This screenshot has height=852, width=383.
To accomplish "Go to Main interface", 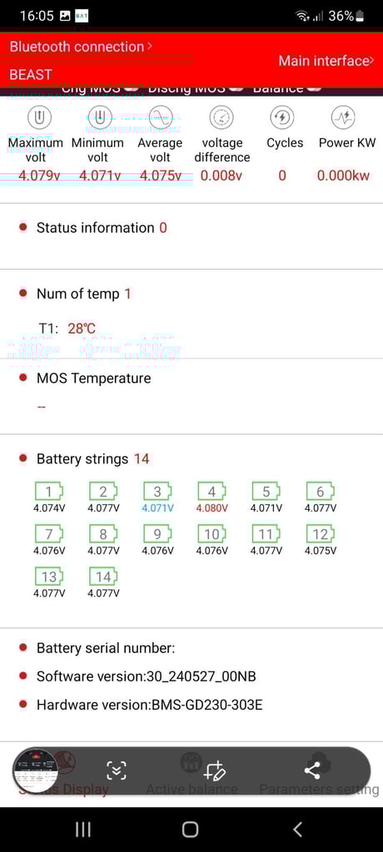I will (x=326, y=61).
